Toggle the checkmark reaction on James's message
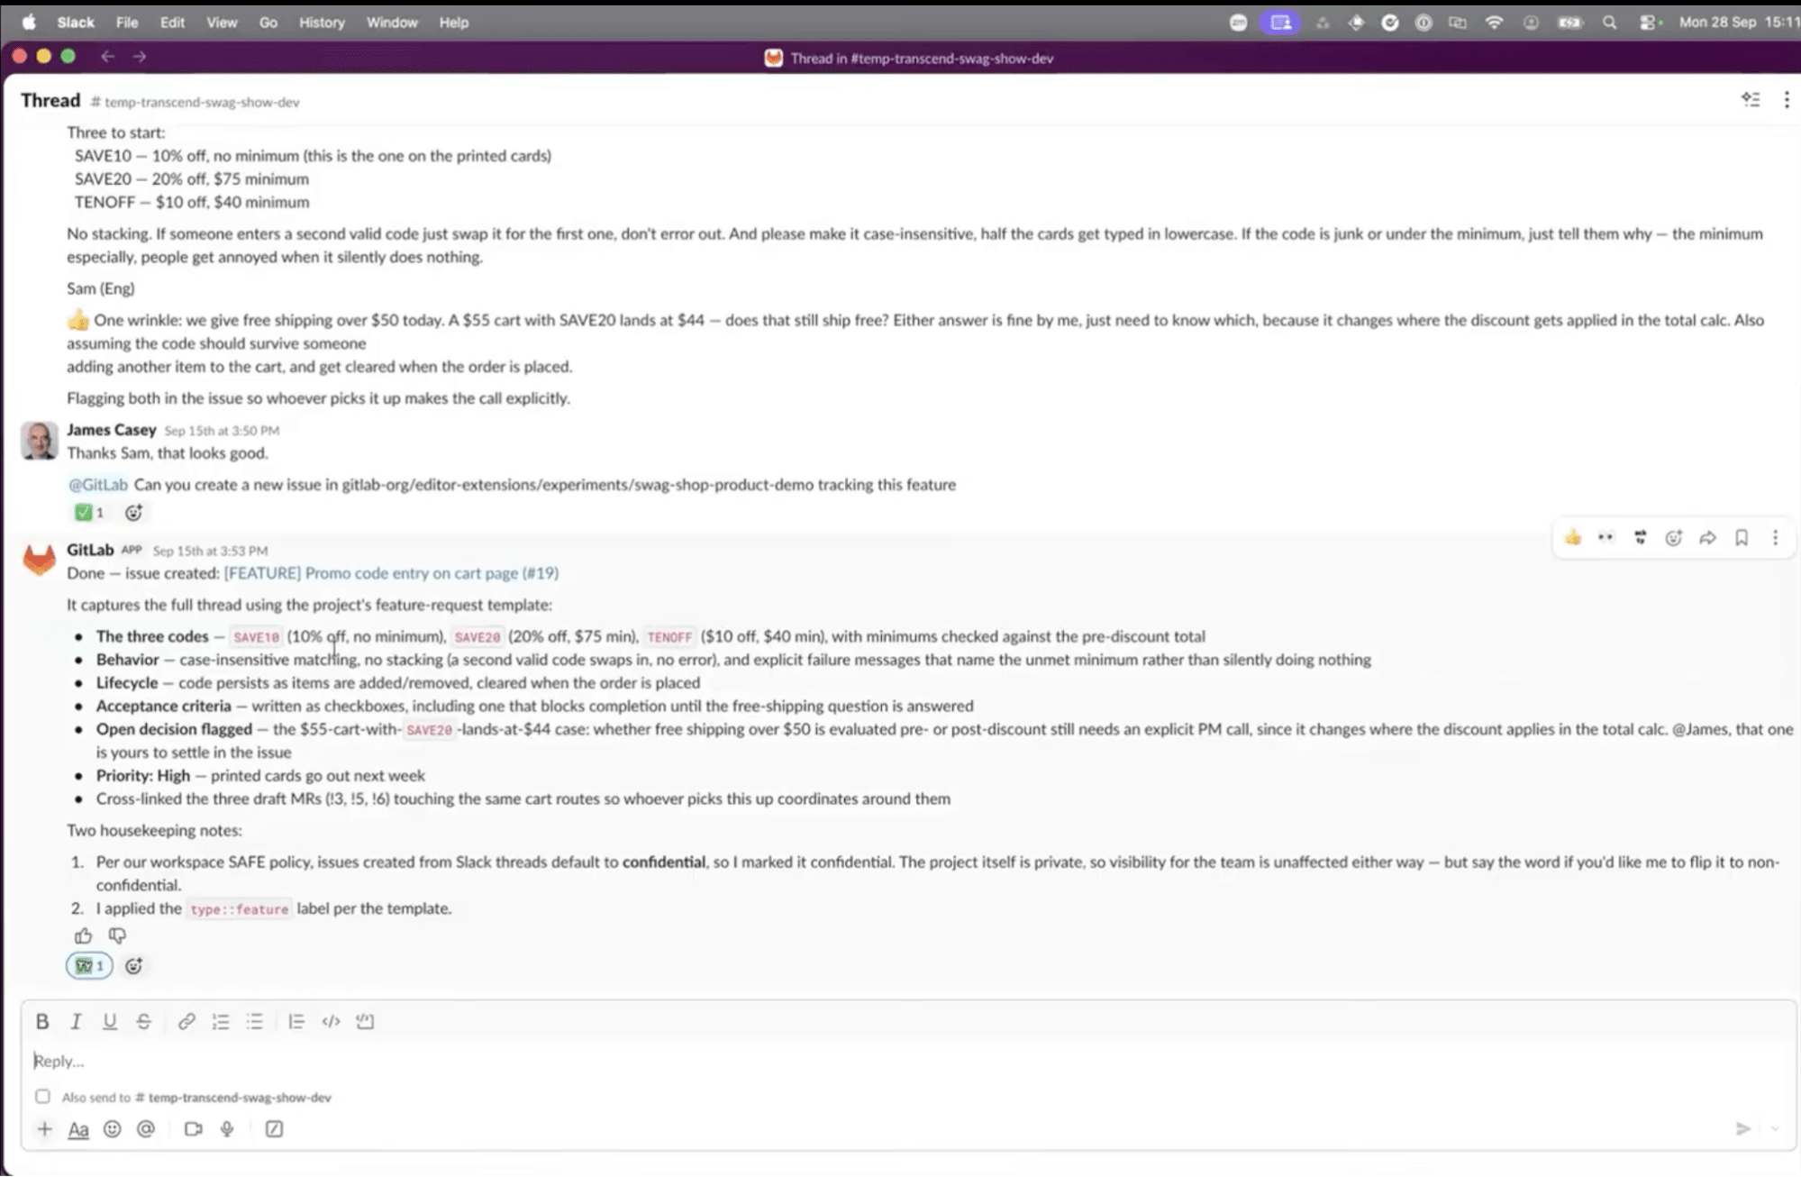Image resolution: width=1801 pixels, height=1177 pixels. click(x=89, y=513)
